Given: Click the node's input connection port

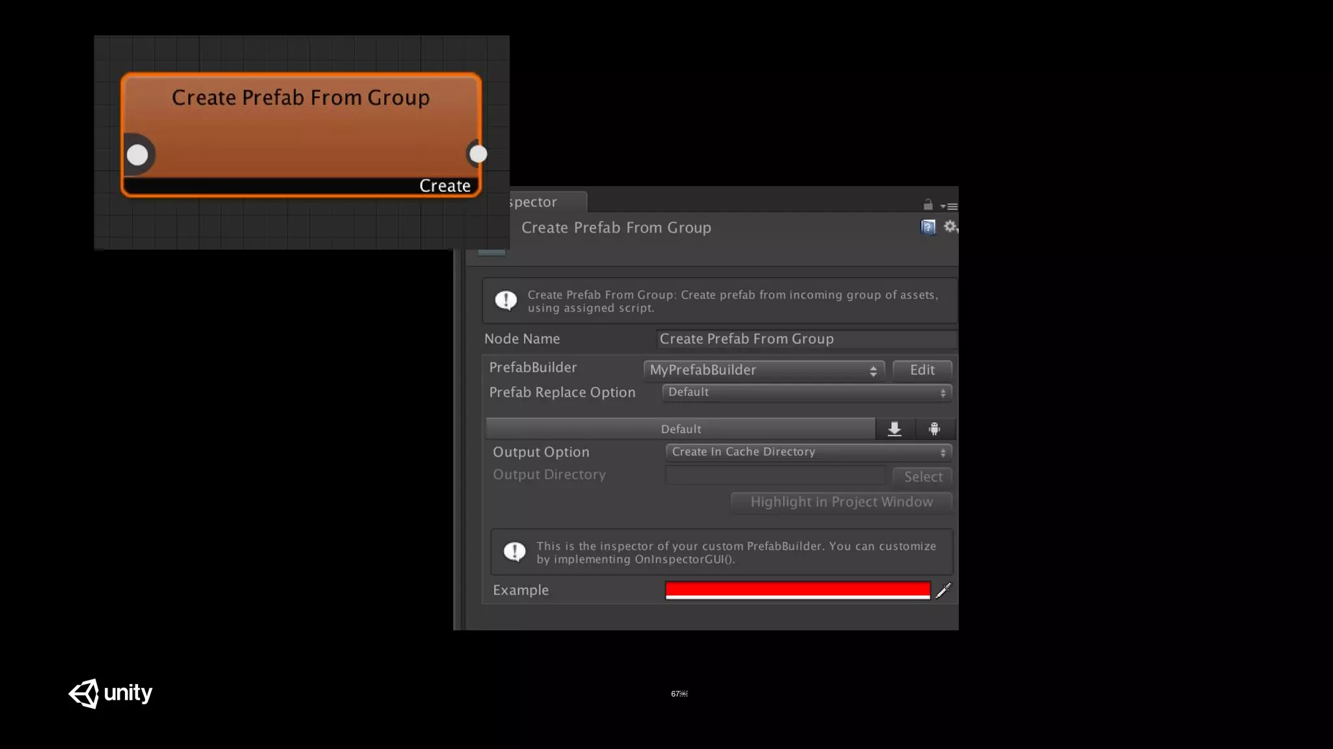Looking at the screenshot, I should [137, 155].
